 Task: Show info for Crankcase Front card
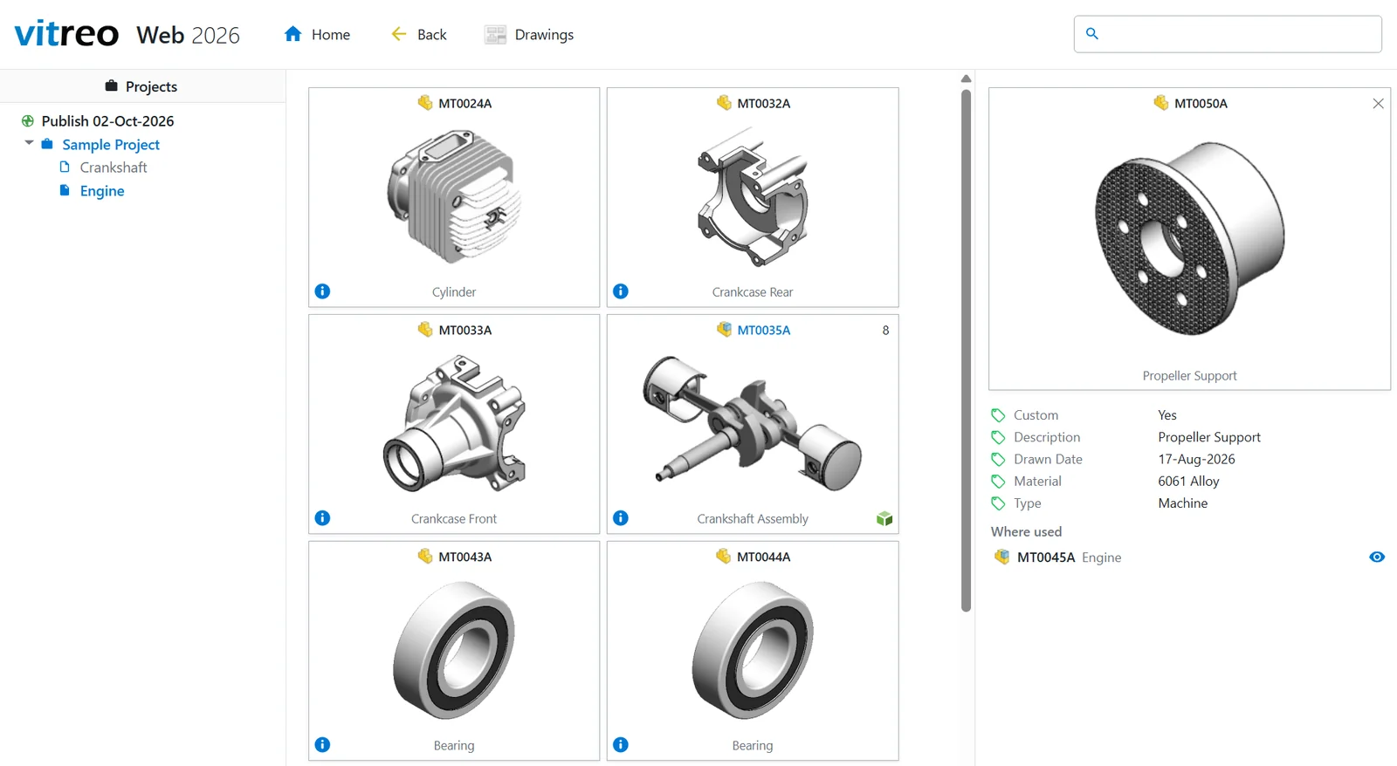[x=322, y=518]
